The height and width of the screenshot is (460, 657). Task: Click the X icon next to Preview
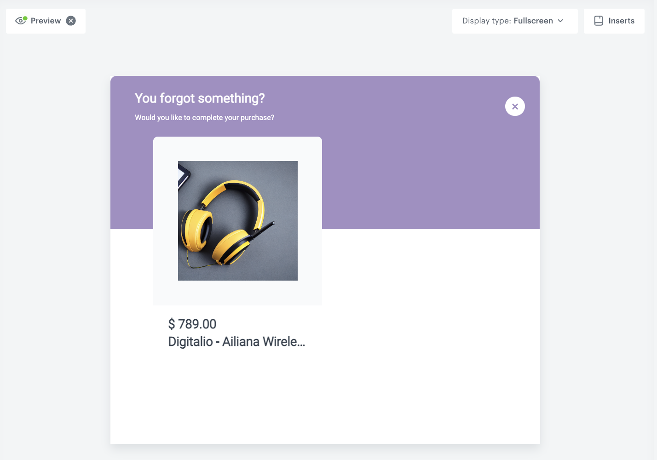pyautogui.click(x=71, y=20)
